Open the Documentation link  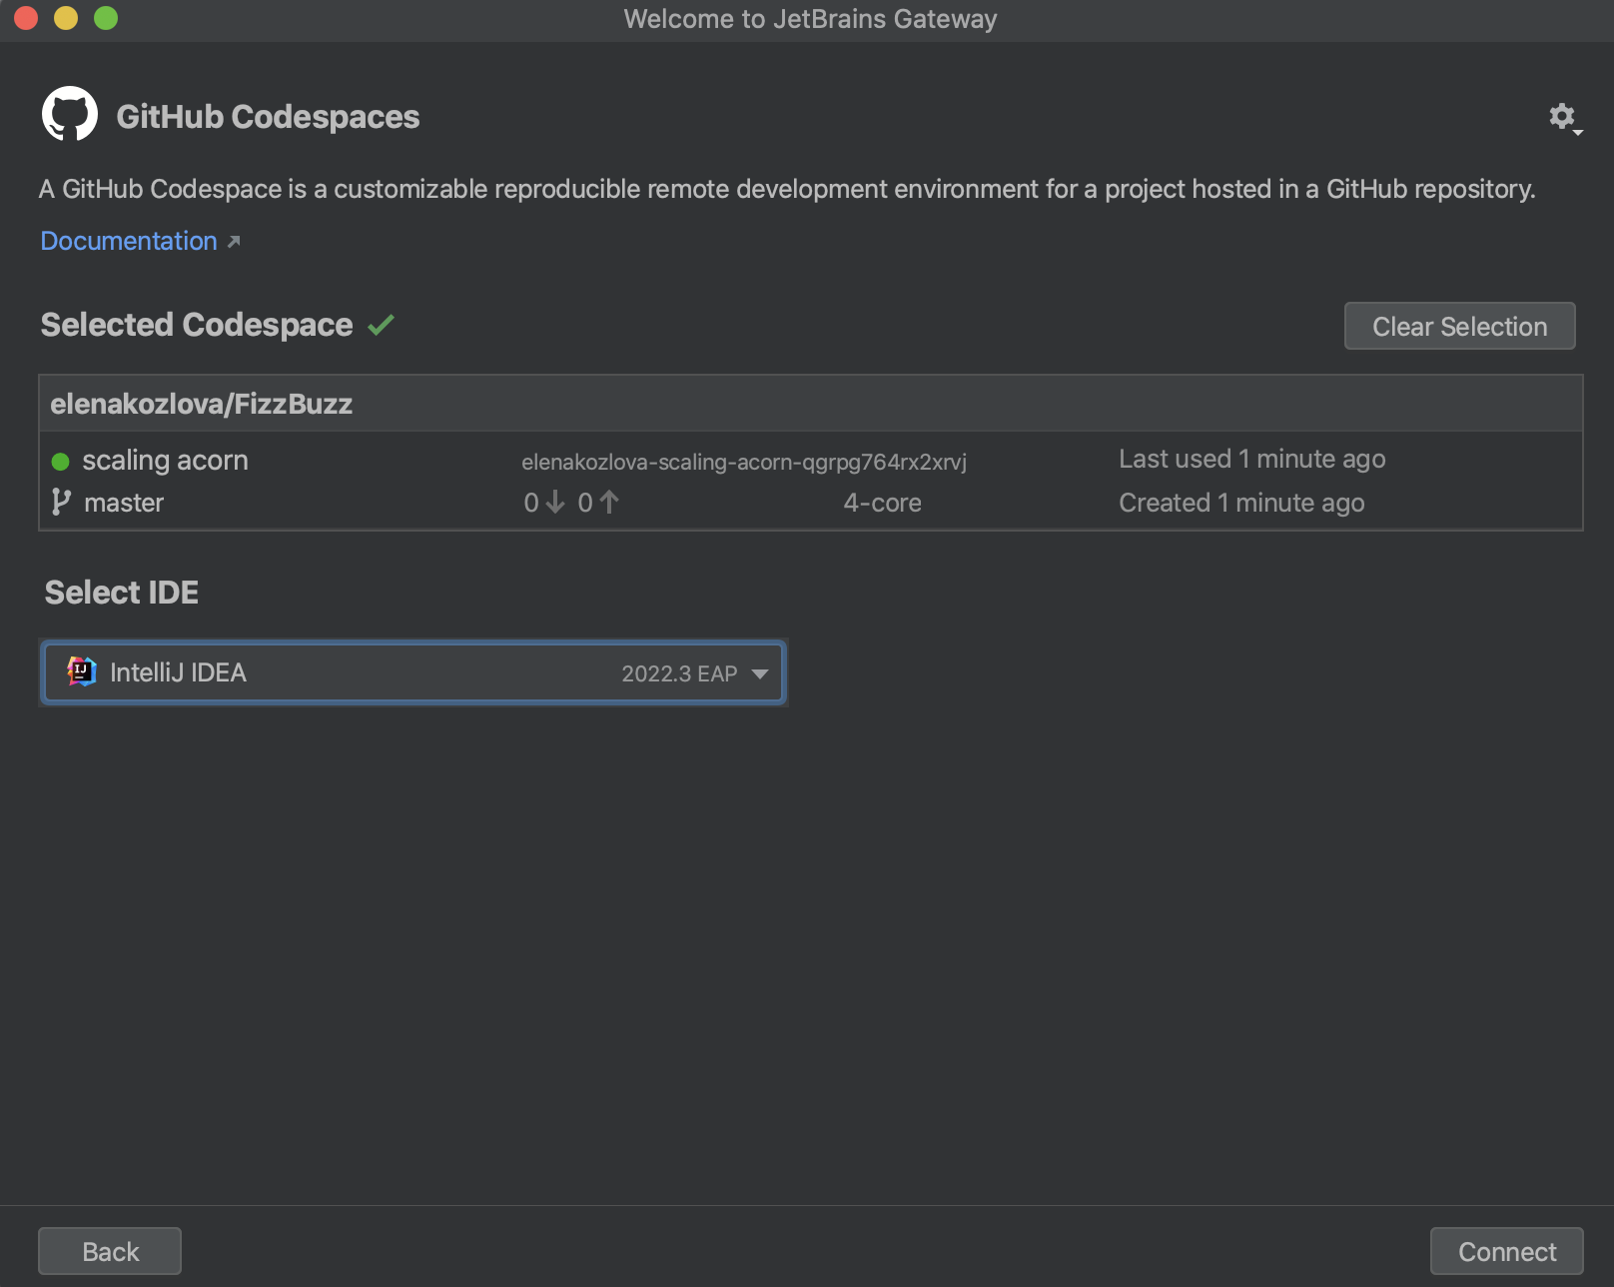[x=129, y=241]
